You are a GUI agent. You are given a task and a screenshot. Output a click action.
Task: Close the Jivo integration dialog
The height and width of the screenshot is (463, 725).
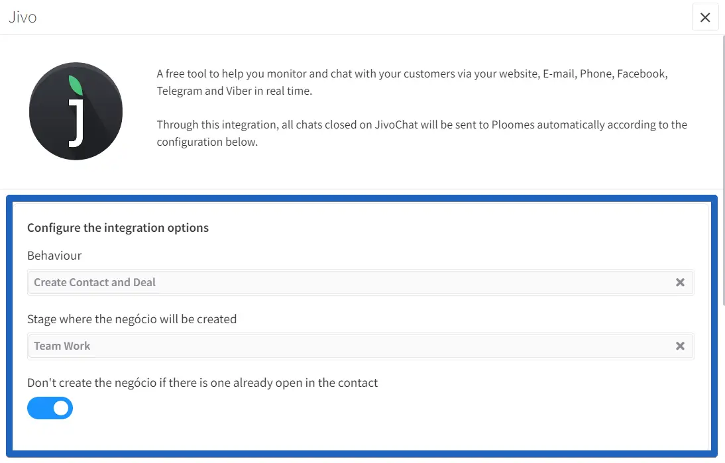pyautogui.click(x=704, y=17)
